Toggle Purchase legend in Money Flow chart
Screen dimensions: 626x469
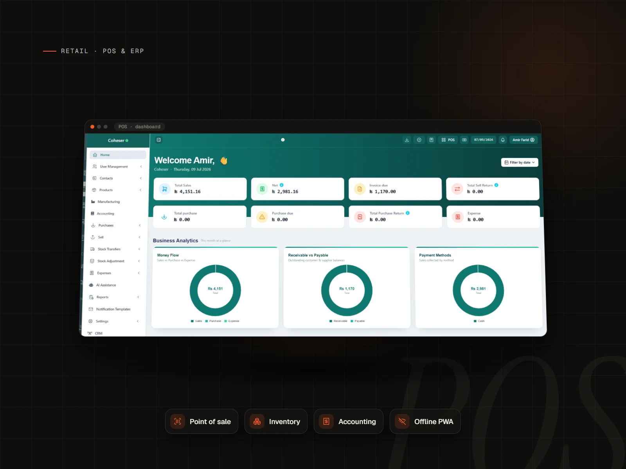pyautogui.click(x=213, y=321)
